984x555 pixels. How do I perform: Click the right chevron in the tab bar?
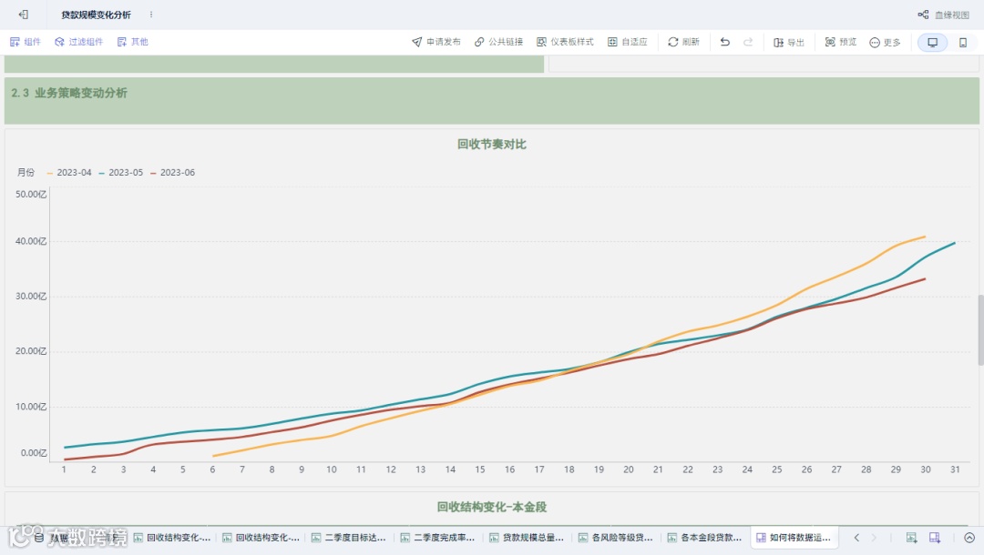(x=874, y=538)
